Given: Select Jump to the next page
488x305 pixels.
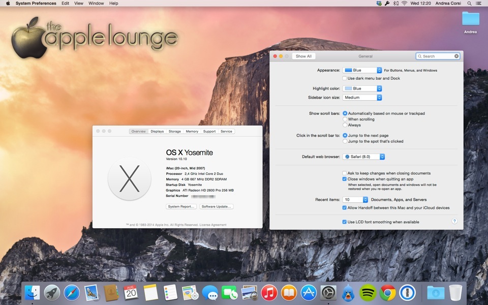Looking at the screenshot, I should (x=345, y=135).
